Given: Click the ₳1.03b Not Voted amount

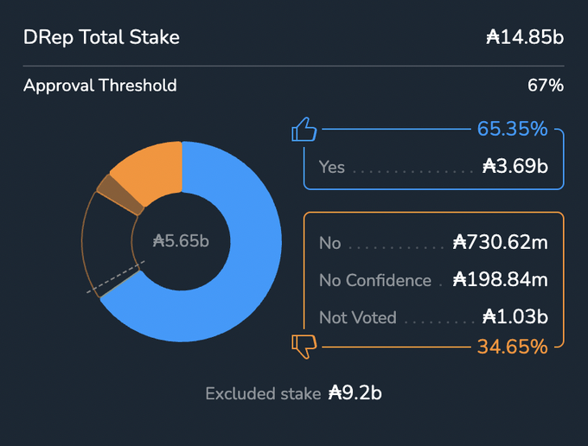Looking at the screenshot, I should coord(515,317).
